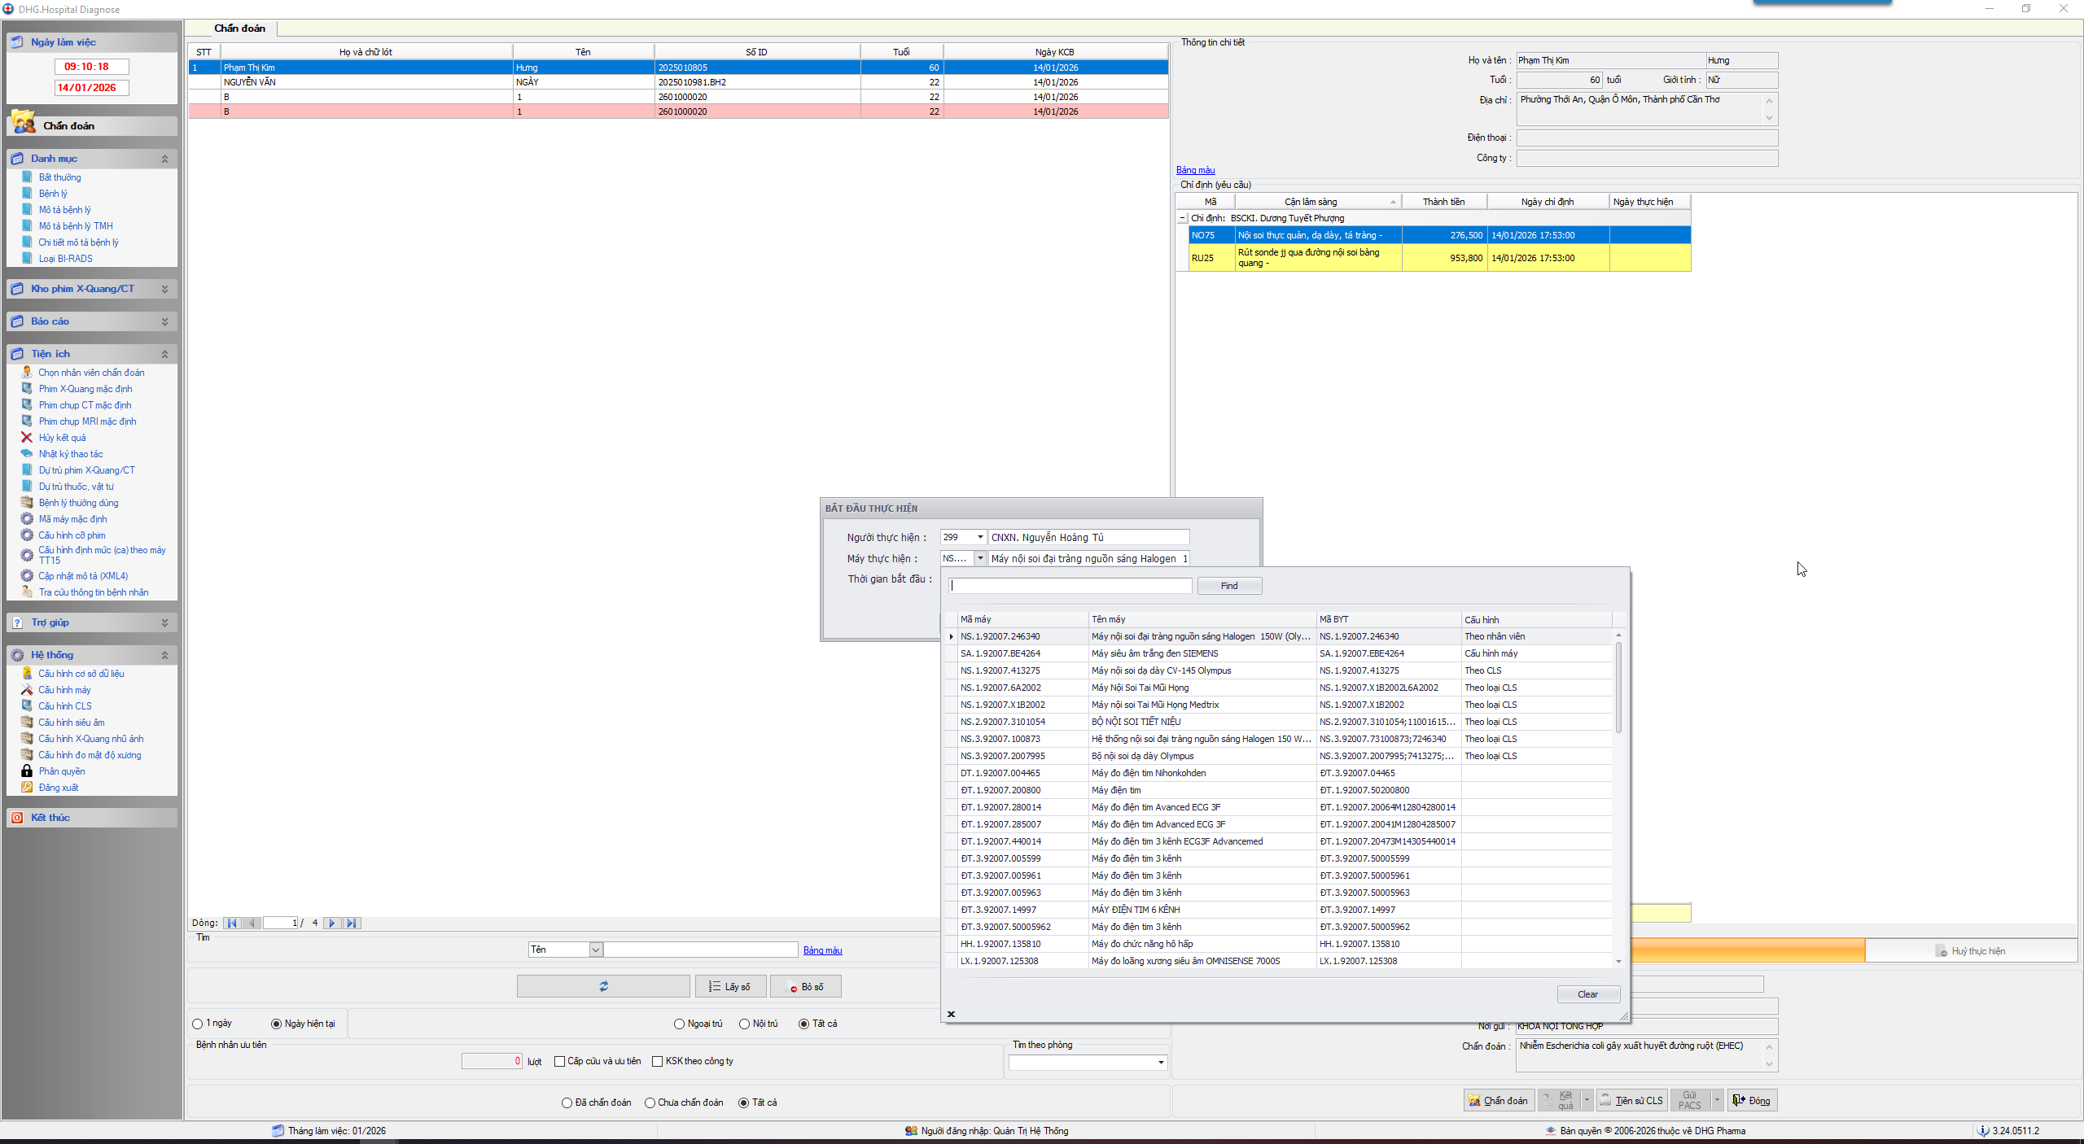Click the Hủy kết quả red X icon

27,438
